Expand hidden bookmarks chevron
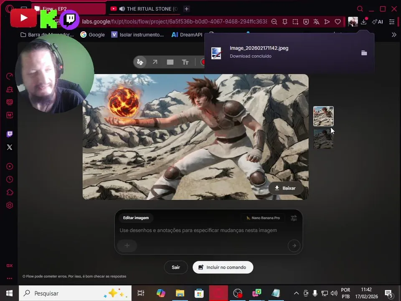Viewport: 401px width, 301px height. pyautogui.click(x=394, y=35)
